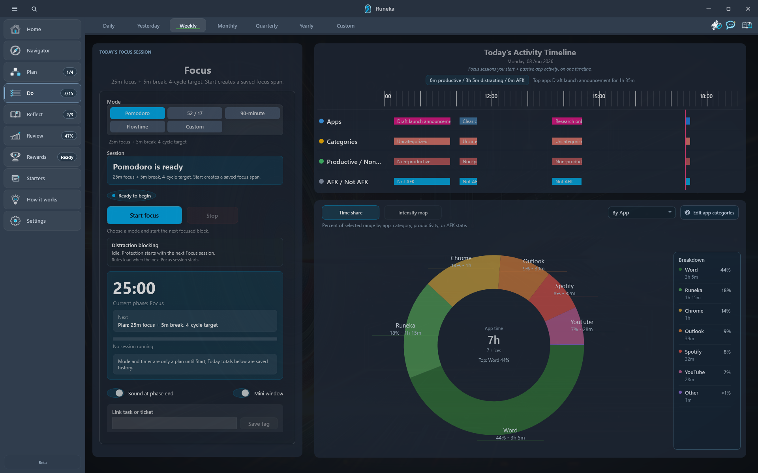
Task: Switch to the Quarterly tab
Action: click(x=267, y=26)
